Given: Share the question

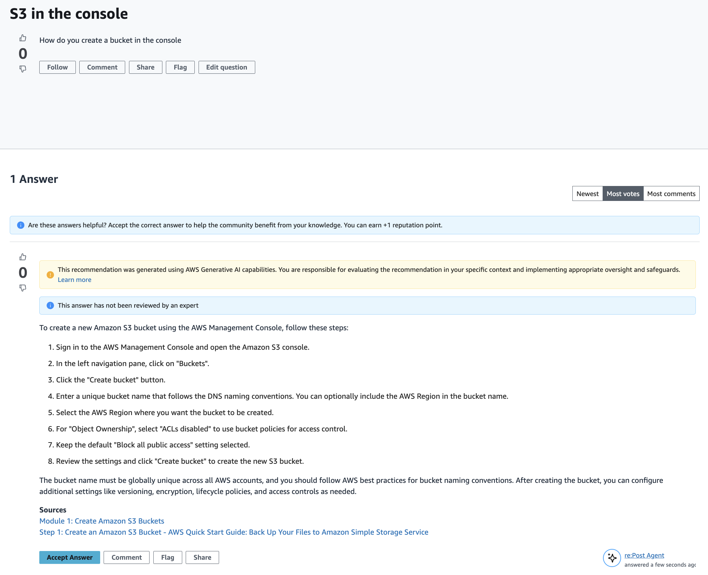Looking at the screenshot, I should [x=145, y=67].
